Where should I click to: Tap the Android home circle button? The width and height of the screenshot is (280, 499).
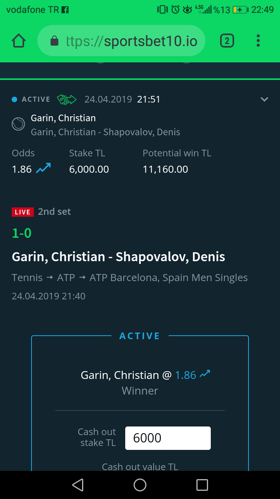click(140, 485)
